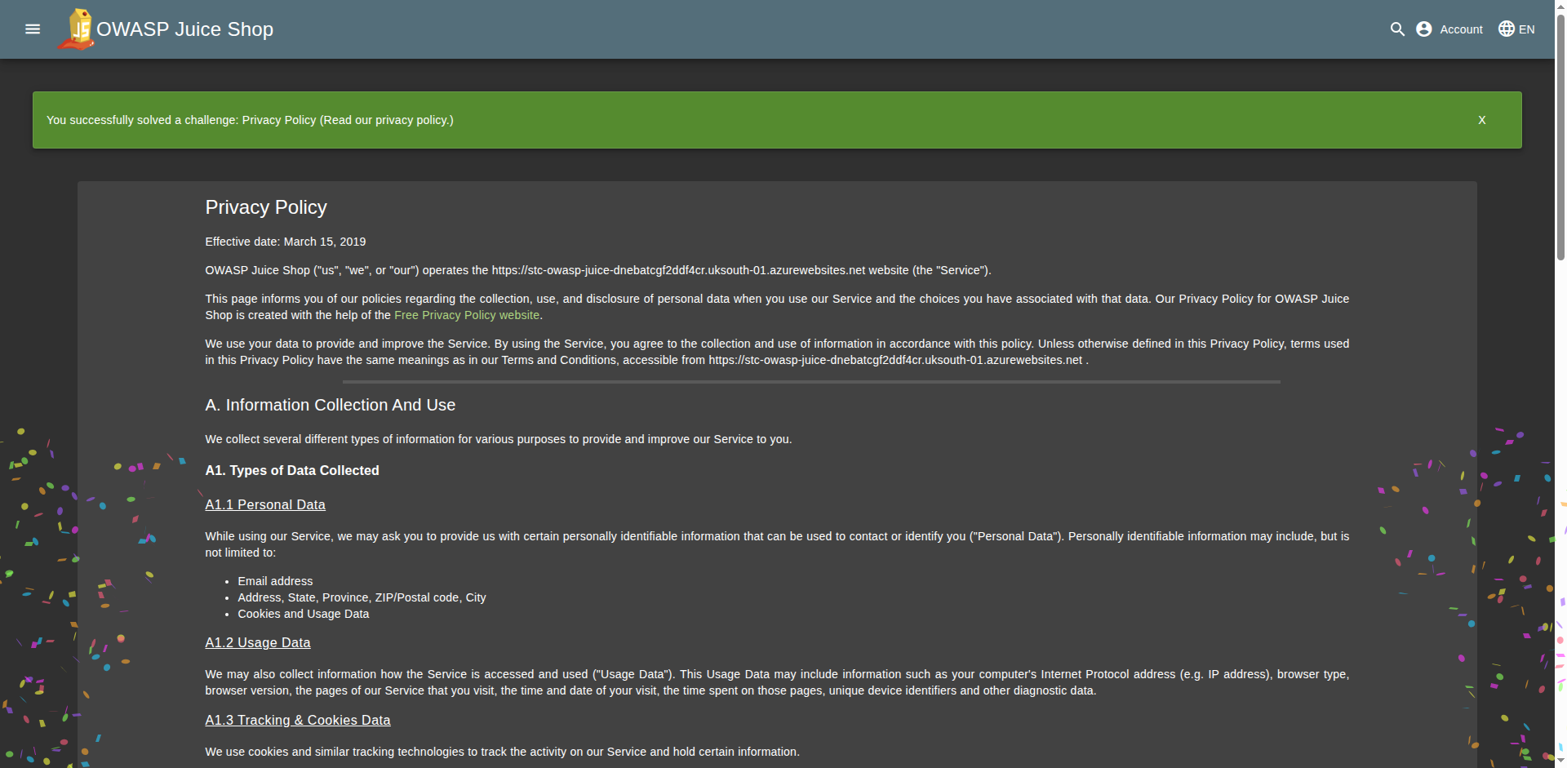Click A. Information Collection And Use heading
The image size is (1567, 768).
point(331,406)
